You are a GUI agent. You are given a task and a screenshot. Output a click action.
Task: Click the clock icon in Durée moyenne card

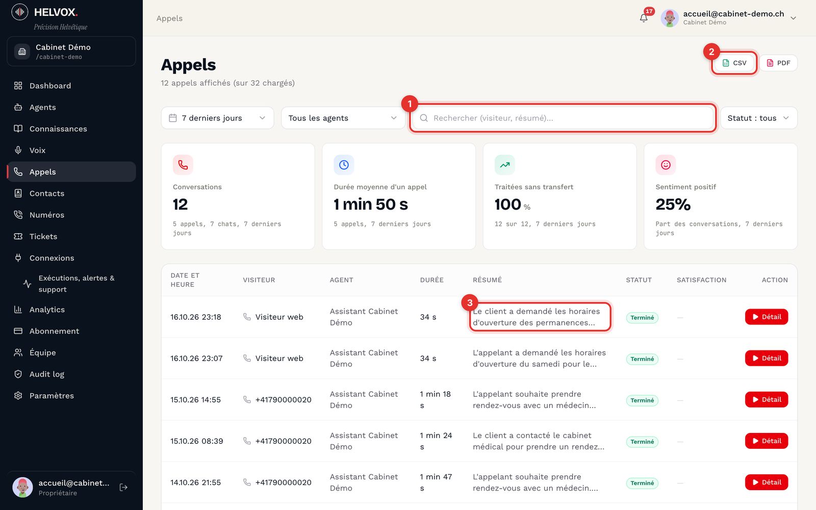click(344, 165)
